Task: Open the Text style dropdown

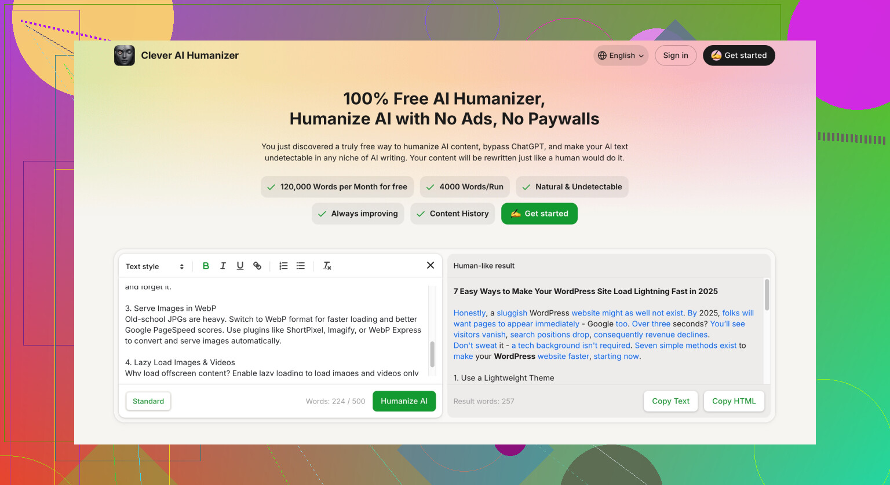Action: tap(155, 266)
